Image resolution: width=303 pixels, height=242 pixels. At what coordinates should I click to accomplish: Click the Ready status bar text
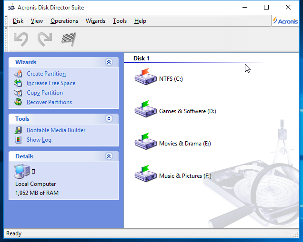pos(14,233)
